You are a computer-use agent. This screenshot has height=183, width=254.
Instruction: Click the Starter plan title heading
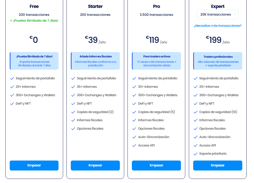(x=95, y=6)
